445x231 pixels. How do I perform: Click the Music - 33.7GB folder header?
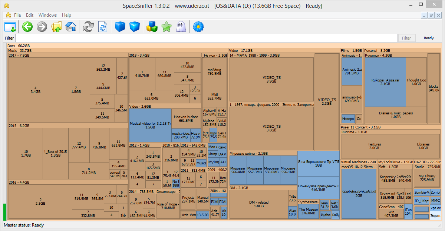(x=20, y=50)
